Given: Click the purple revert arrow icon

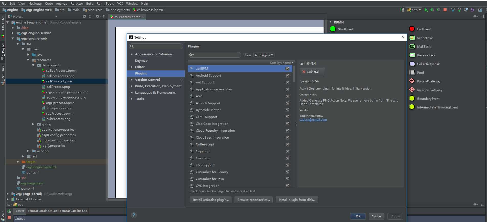Looking at the screenshot, I should click(x=472, y=10).
